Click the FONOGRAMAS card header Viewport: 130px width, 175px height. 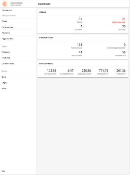point(46,38)
